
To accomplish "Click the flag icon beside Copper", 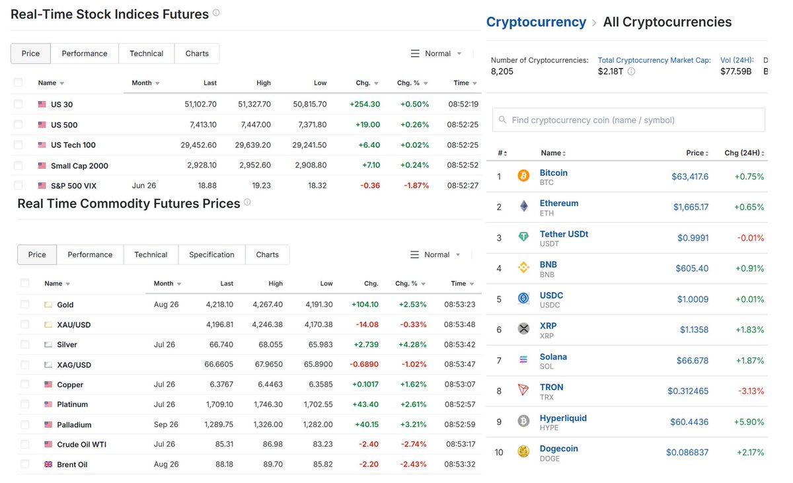I will (48, 385).
